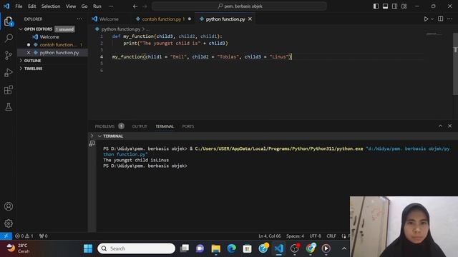Open the Source Control view
The width and height of the screenshot is (458, 257).
pyautogui.click(x=9, y=56)
